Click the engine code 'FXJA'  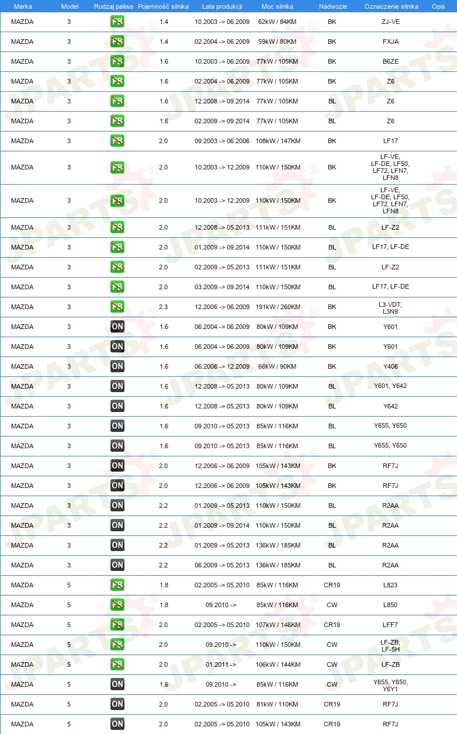[390, 42]
